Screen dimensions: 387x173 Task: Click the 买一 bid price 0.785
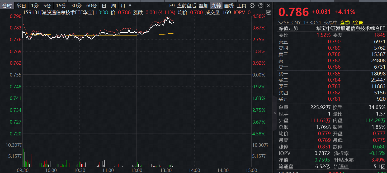334,74
